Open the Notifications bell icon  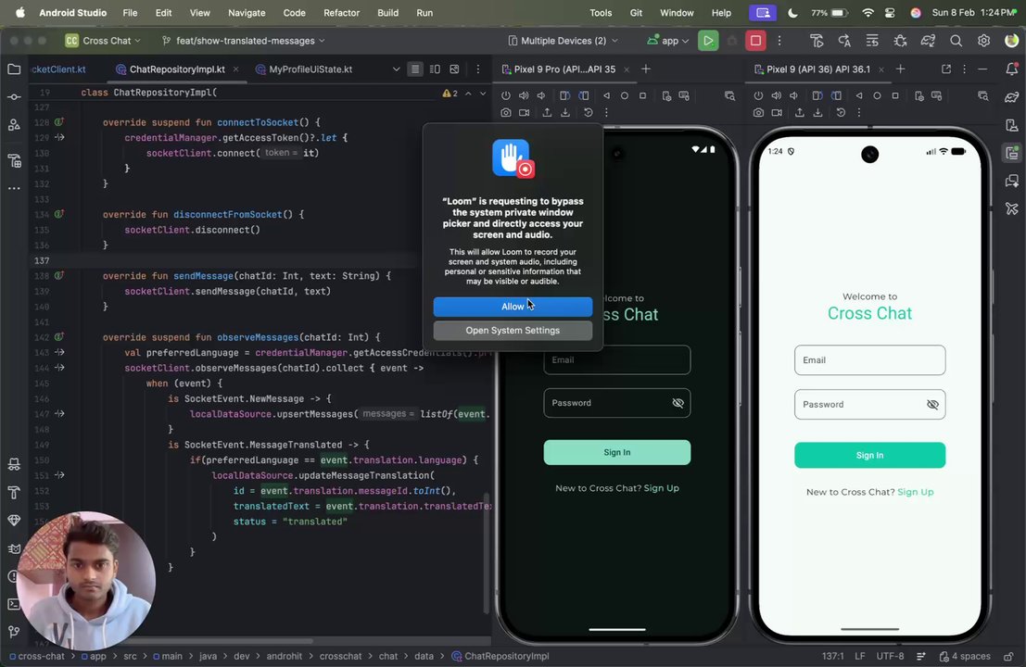pyautogui.click(x=1011, y=69)
